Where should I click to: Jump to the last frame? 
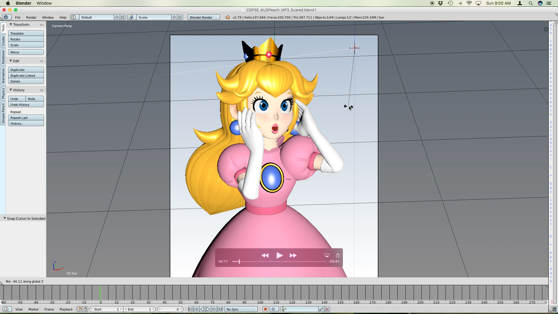(x=220, y=309)
